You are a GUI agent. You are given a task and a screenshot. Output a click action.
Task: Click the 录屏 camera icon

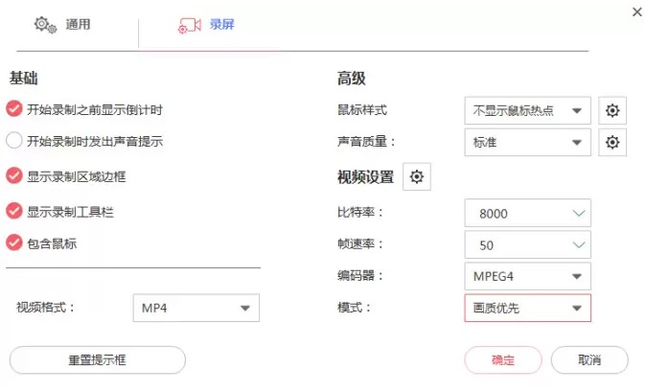tap(189, 25)
